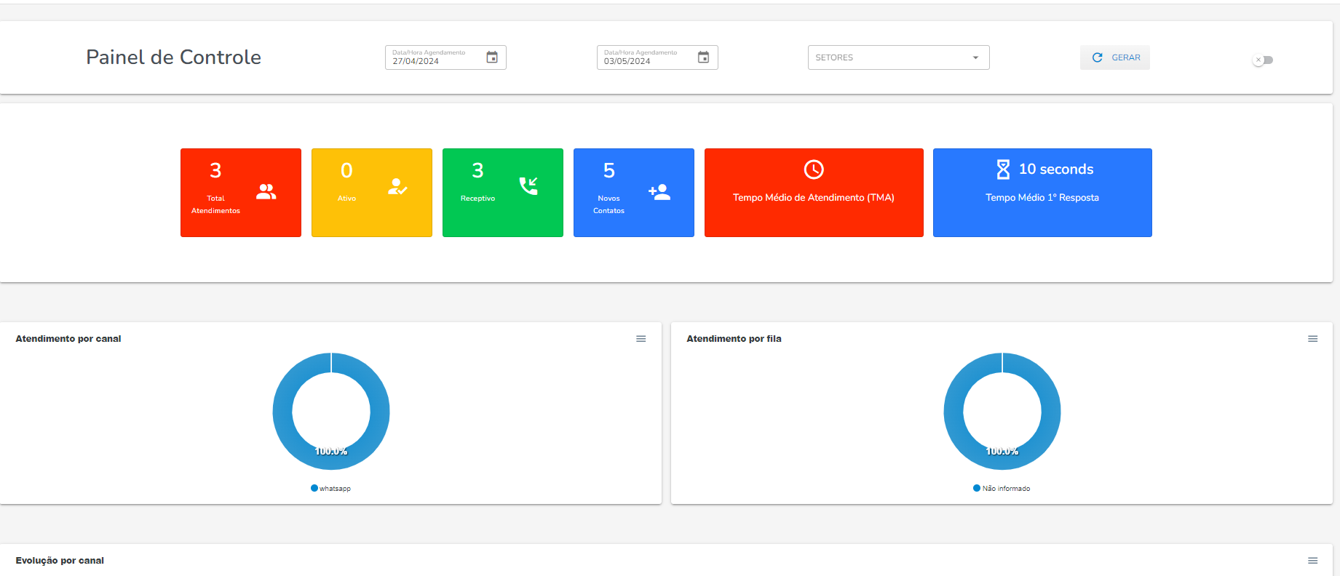
Task: Toggle the Não informado legend series
Action: point(1002,489)
